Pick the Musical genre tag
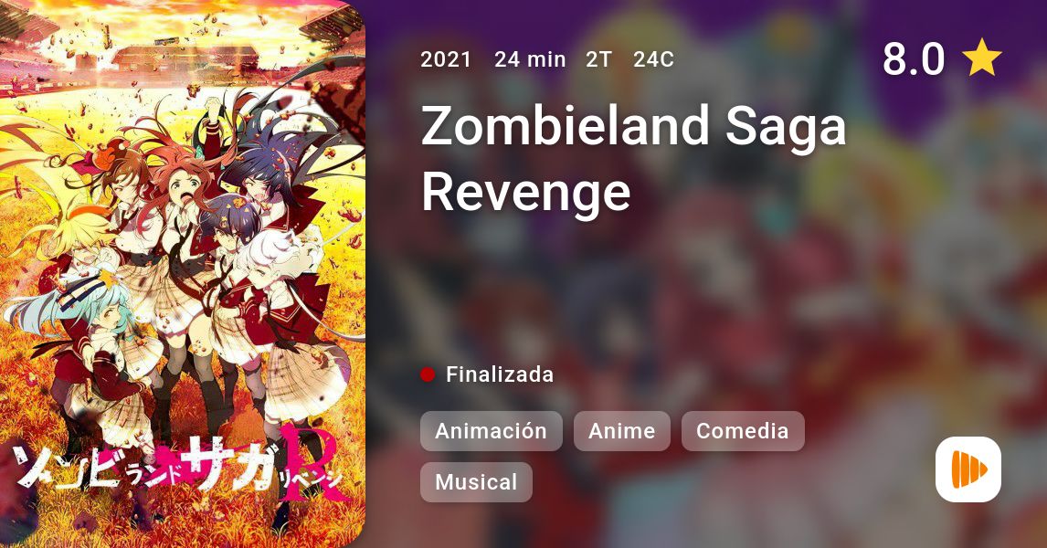 click(x=476, y=482)
